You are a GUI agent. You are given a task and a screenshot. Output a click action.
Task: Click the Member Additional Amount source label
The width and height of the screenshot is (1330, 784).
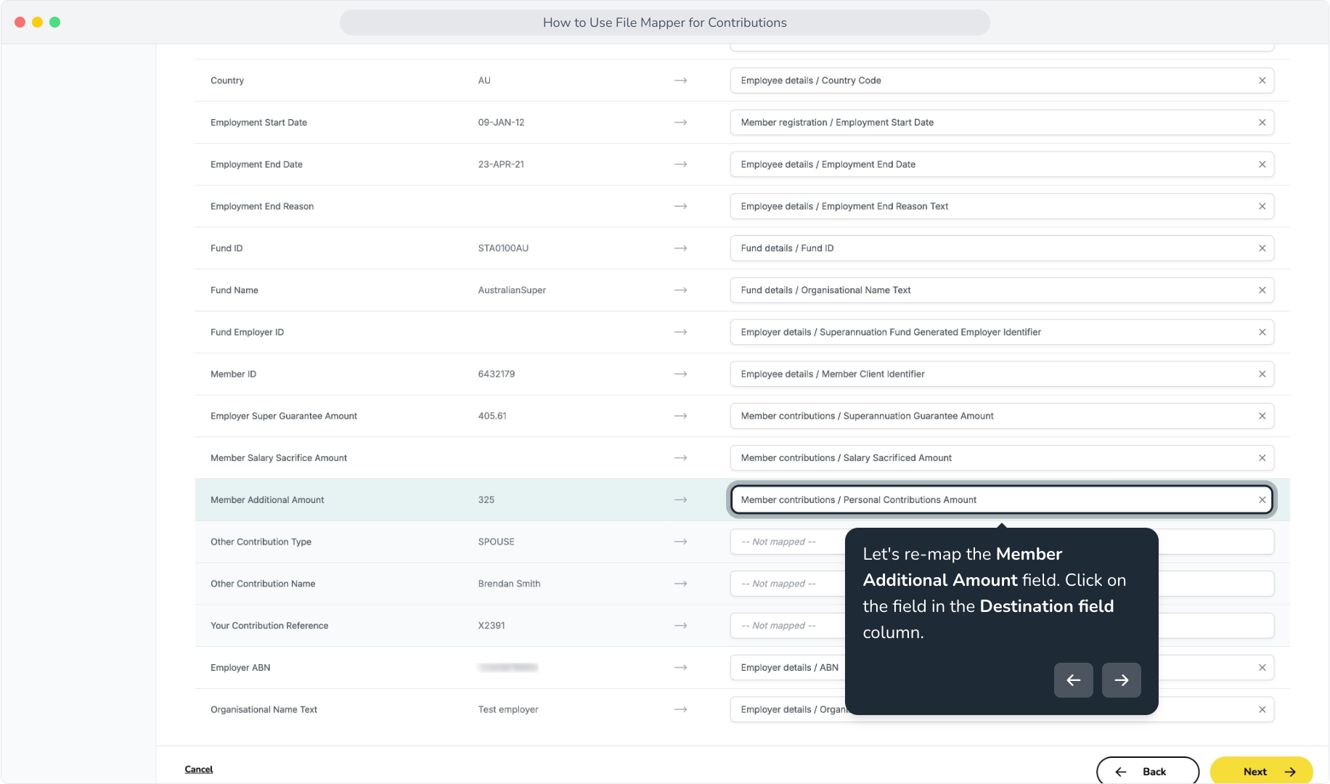(x=267, y=500)
